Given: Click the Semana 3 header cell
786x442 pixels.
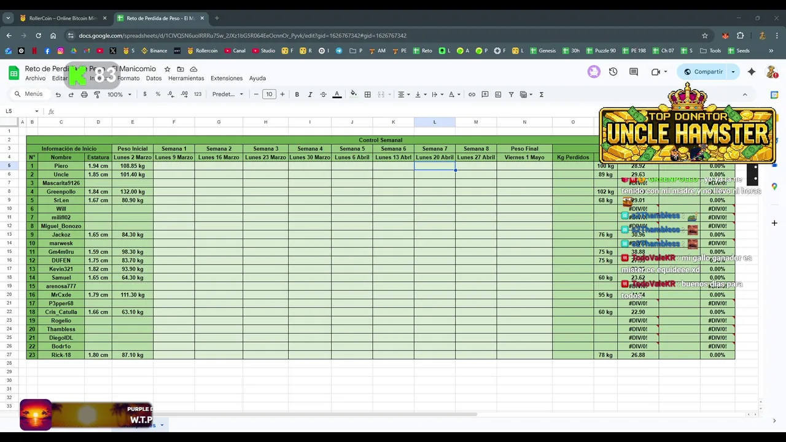Looking at the screenshot, I should tap(265, 149).
